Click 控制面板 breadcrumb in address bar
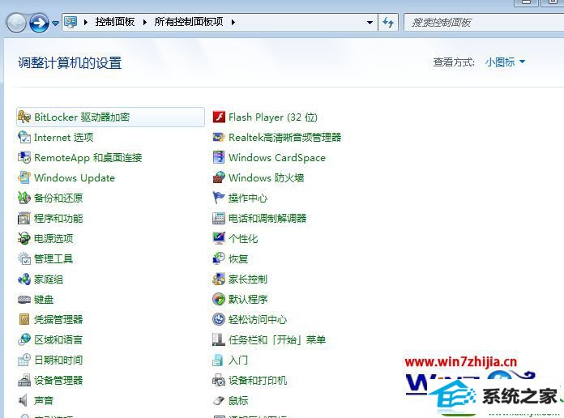564x418 pixels. pyautogui.click(x=115, y=22)
